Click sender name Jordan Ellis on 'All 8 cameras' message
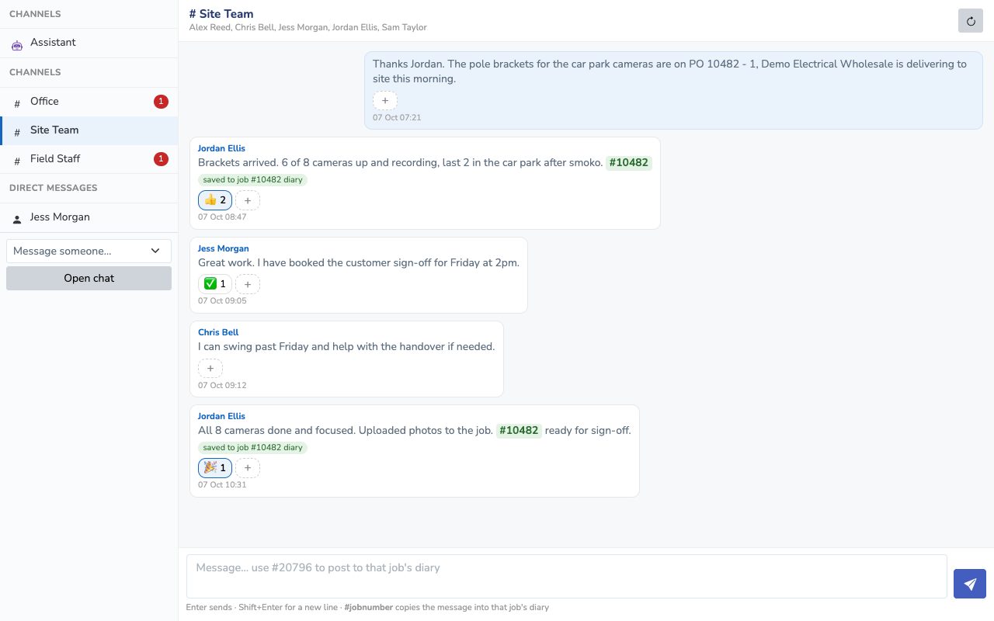The width and height of the screenshot is (994, 621). click(221, 416)
